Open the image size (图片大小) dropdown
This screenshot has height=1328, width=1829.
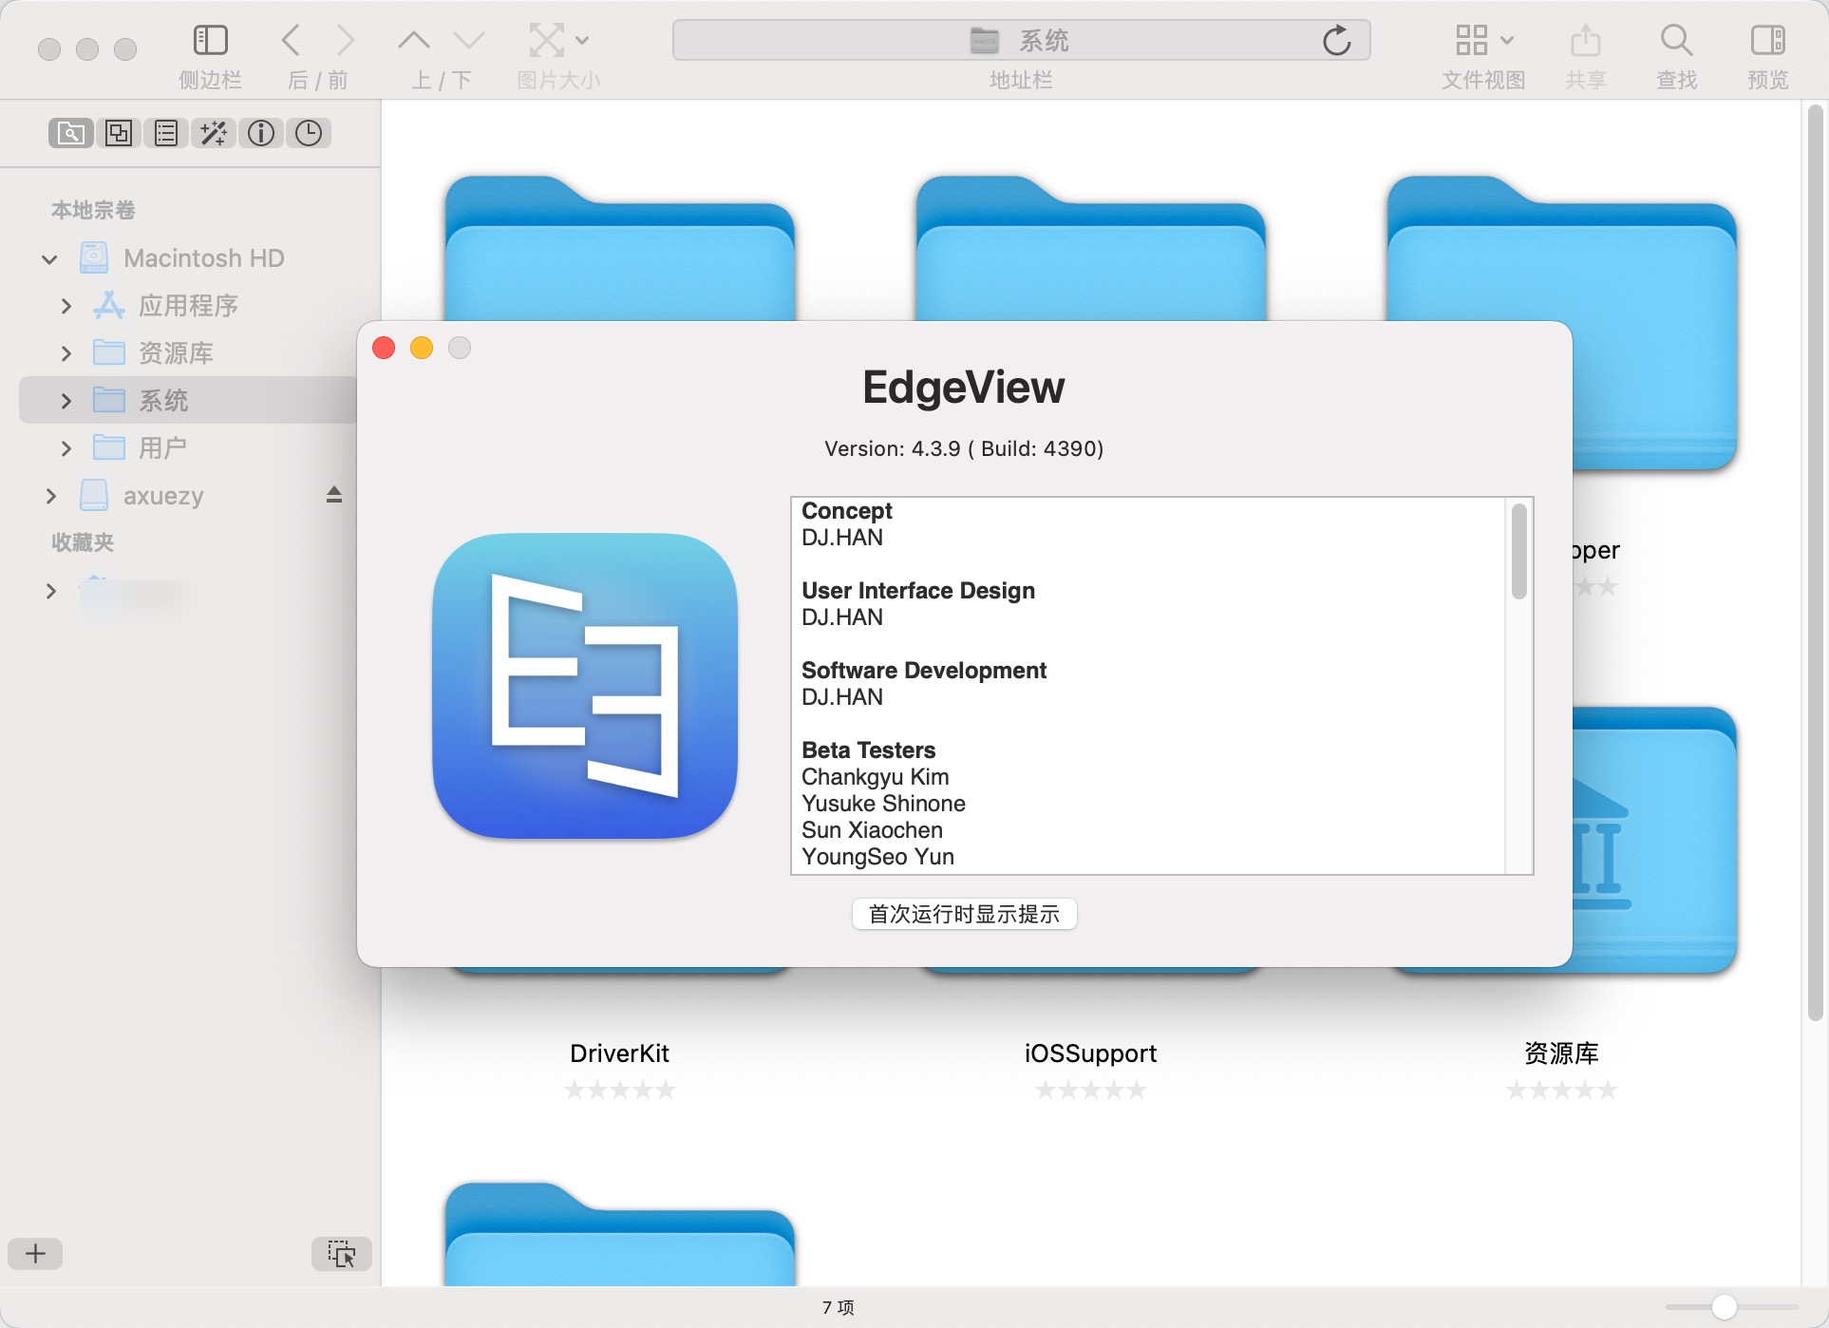(x=558, y=41)
